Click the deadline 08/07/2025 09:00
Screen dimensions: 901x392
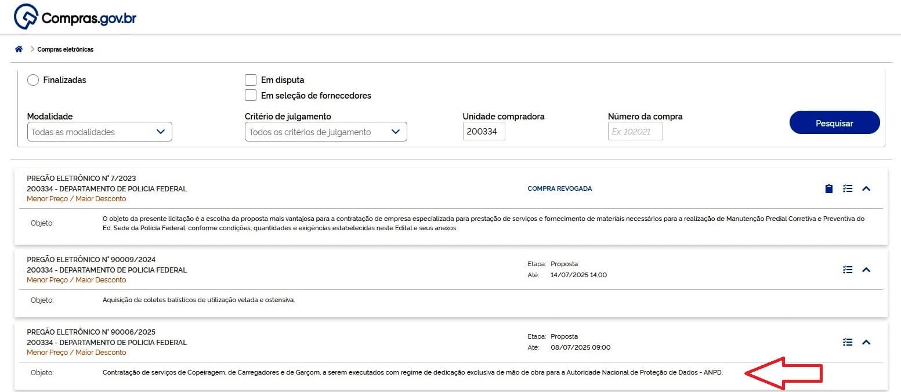click(x=580, y=347)
